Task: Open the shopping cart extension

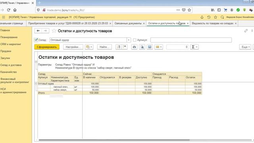Action: (225, 10)
